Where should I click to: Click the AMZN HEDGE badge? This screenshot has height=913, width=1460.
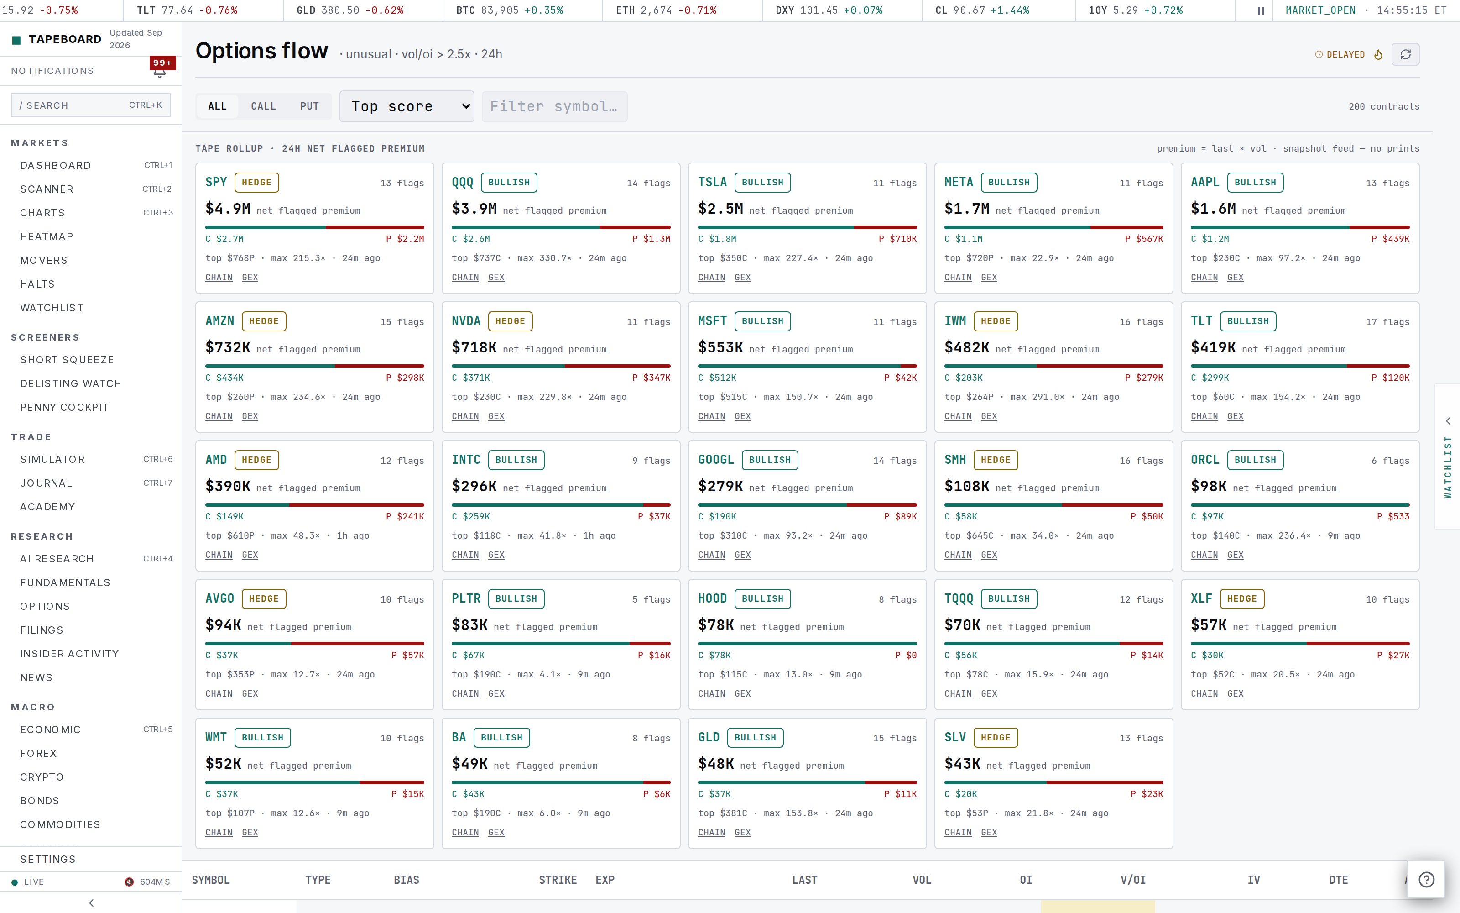(264, 321)
